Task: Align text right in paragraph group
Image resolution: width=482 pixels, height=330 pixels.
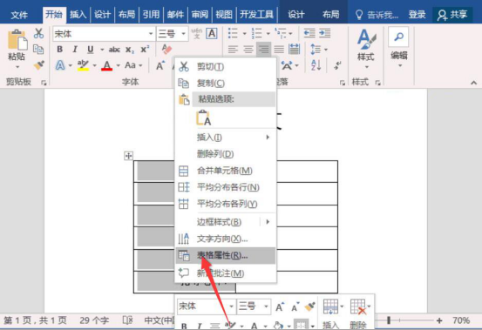Action: (264, 49)
